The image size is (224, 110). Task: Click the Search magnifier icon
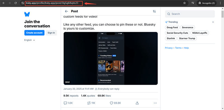pyautogui.click(x=169, y=14)
